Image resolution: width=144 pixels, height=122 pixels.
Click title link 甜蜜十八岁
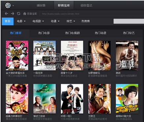(x=67, y=73)
